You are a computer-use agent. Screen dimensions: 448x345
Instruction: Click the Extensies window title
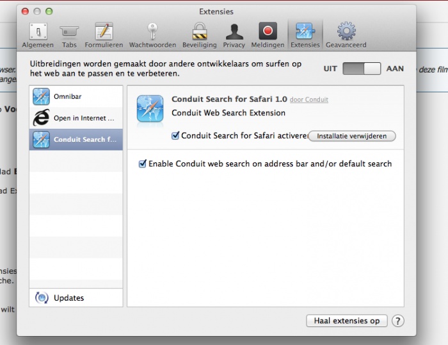pyautogui.click(x=216, y=12)
